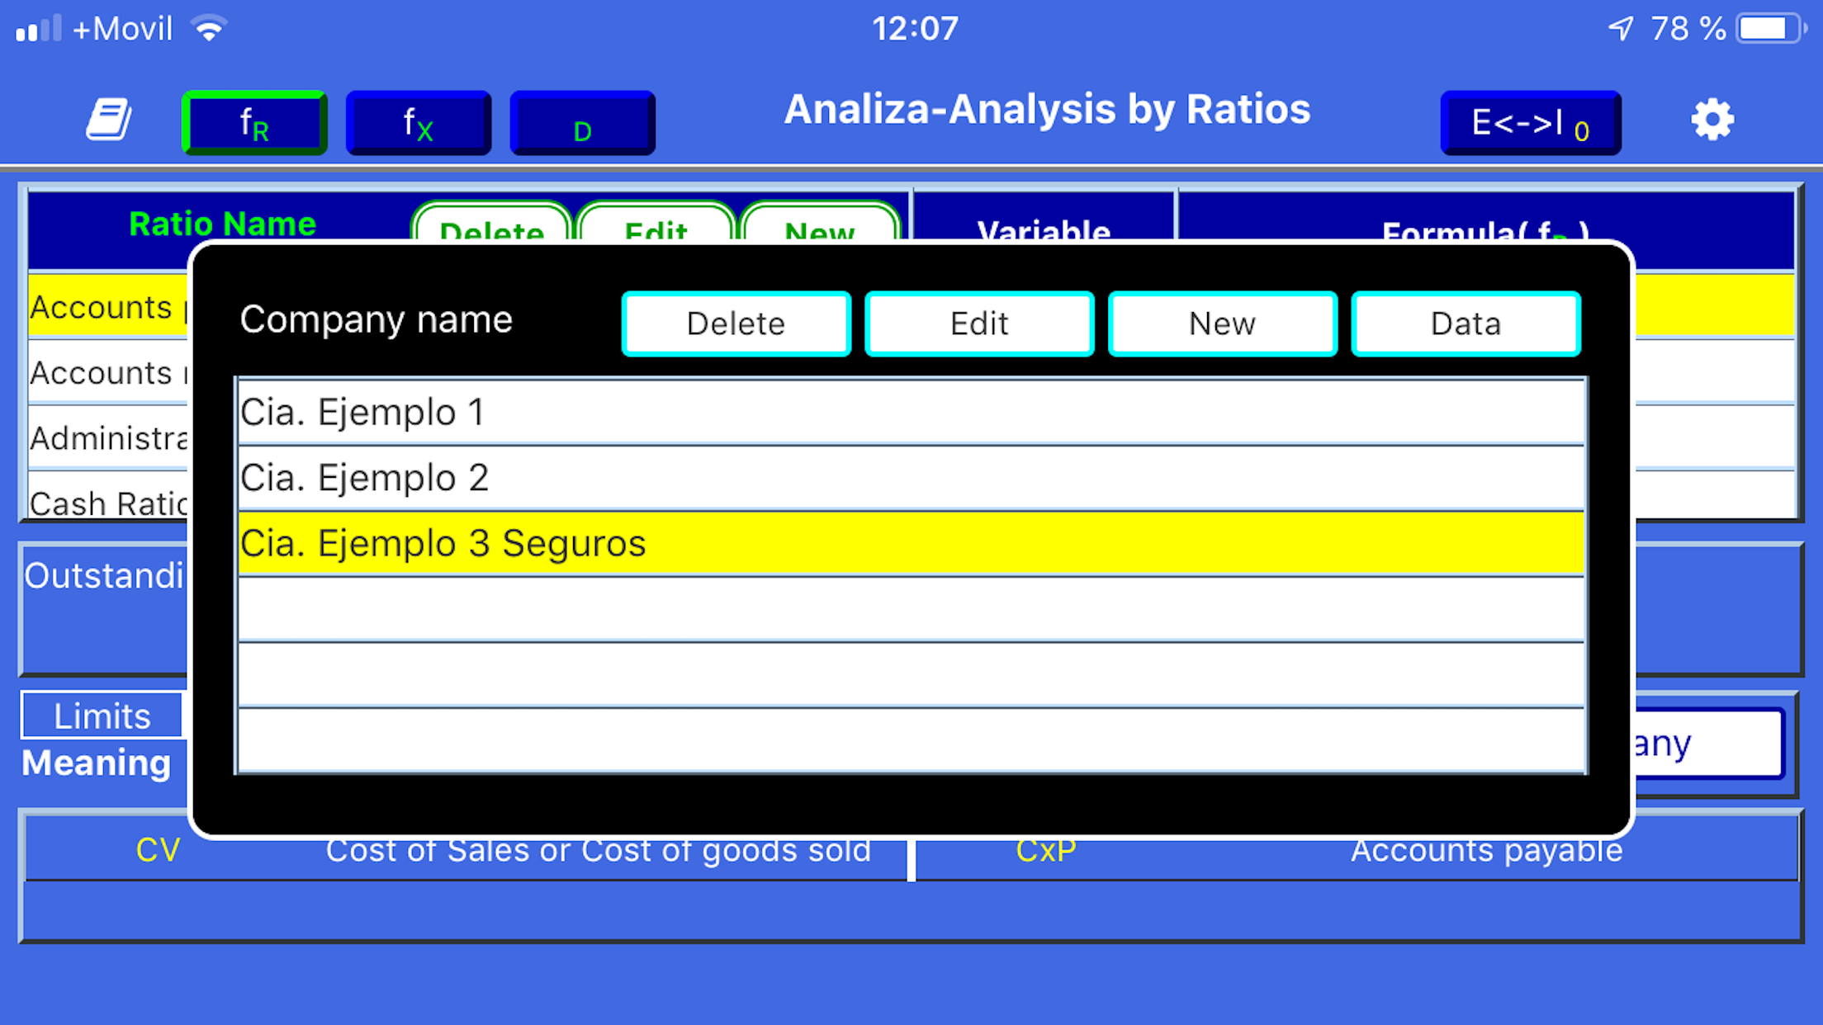Select the Administra ratio row
Screen dimensions: 1823x1025
click(x=108, y=438)
